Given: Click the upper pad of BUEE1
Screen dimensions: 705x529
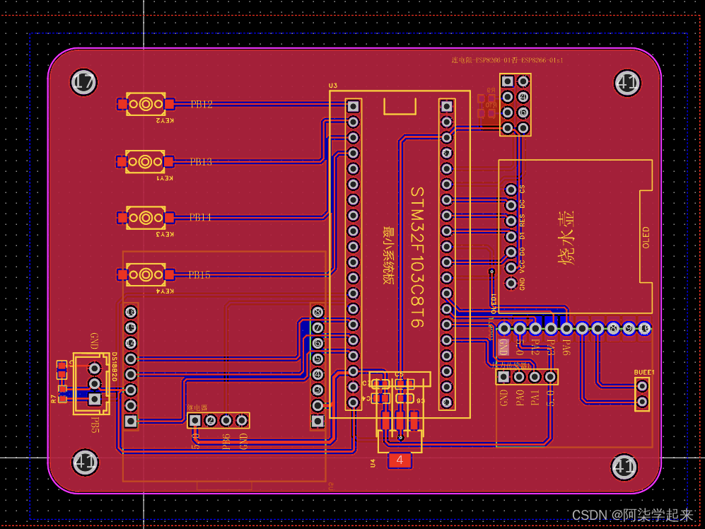Looking at the screenshot, I should pos(642,386).
